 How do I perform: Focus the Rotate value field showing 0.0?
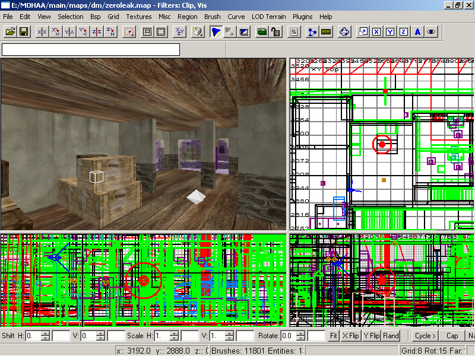pos(289,336)
